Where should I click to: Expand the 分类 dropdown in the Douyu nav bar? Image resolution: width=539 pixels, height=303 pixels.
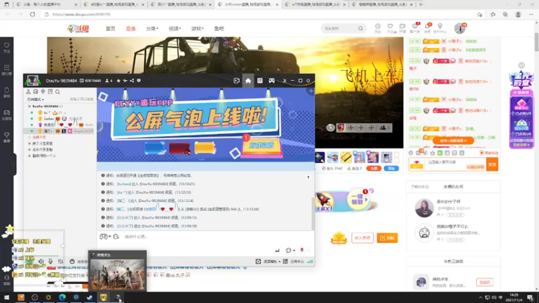(x=152, y=28)
